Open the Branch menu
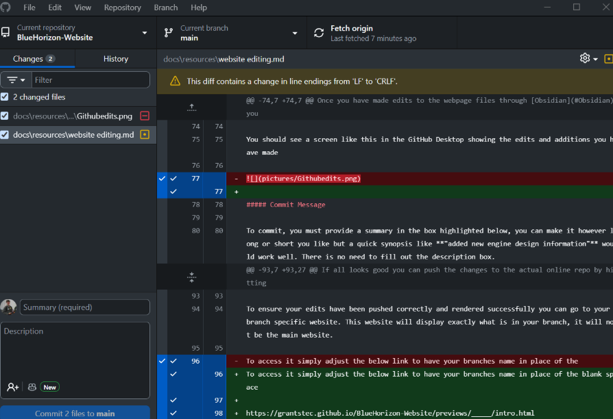This screenshot has width=613, height=419. [166, 8]
